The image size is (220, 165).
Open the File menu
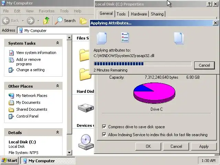(6, 11)
